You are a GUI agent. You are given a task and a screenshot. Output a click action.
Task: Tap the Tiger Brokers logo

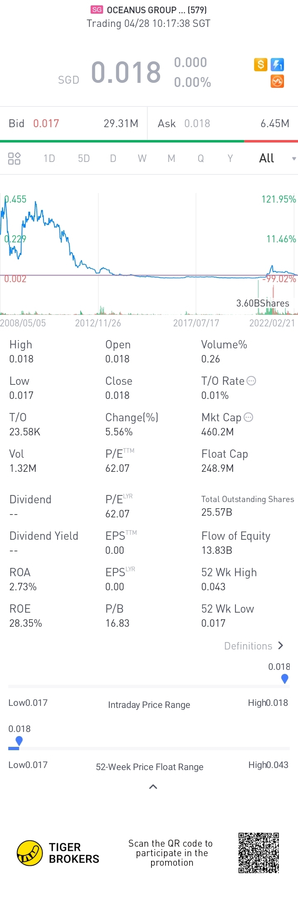click(x=30, y=853)
